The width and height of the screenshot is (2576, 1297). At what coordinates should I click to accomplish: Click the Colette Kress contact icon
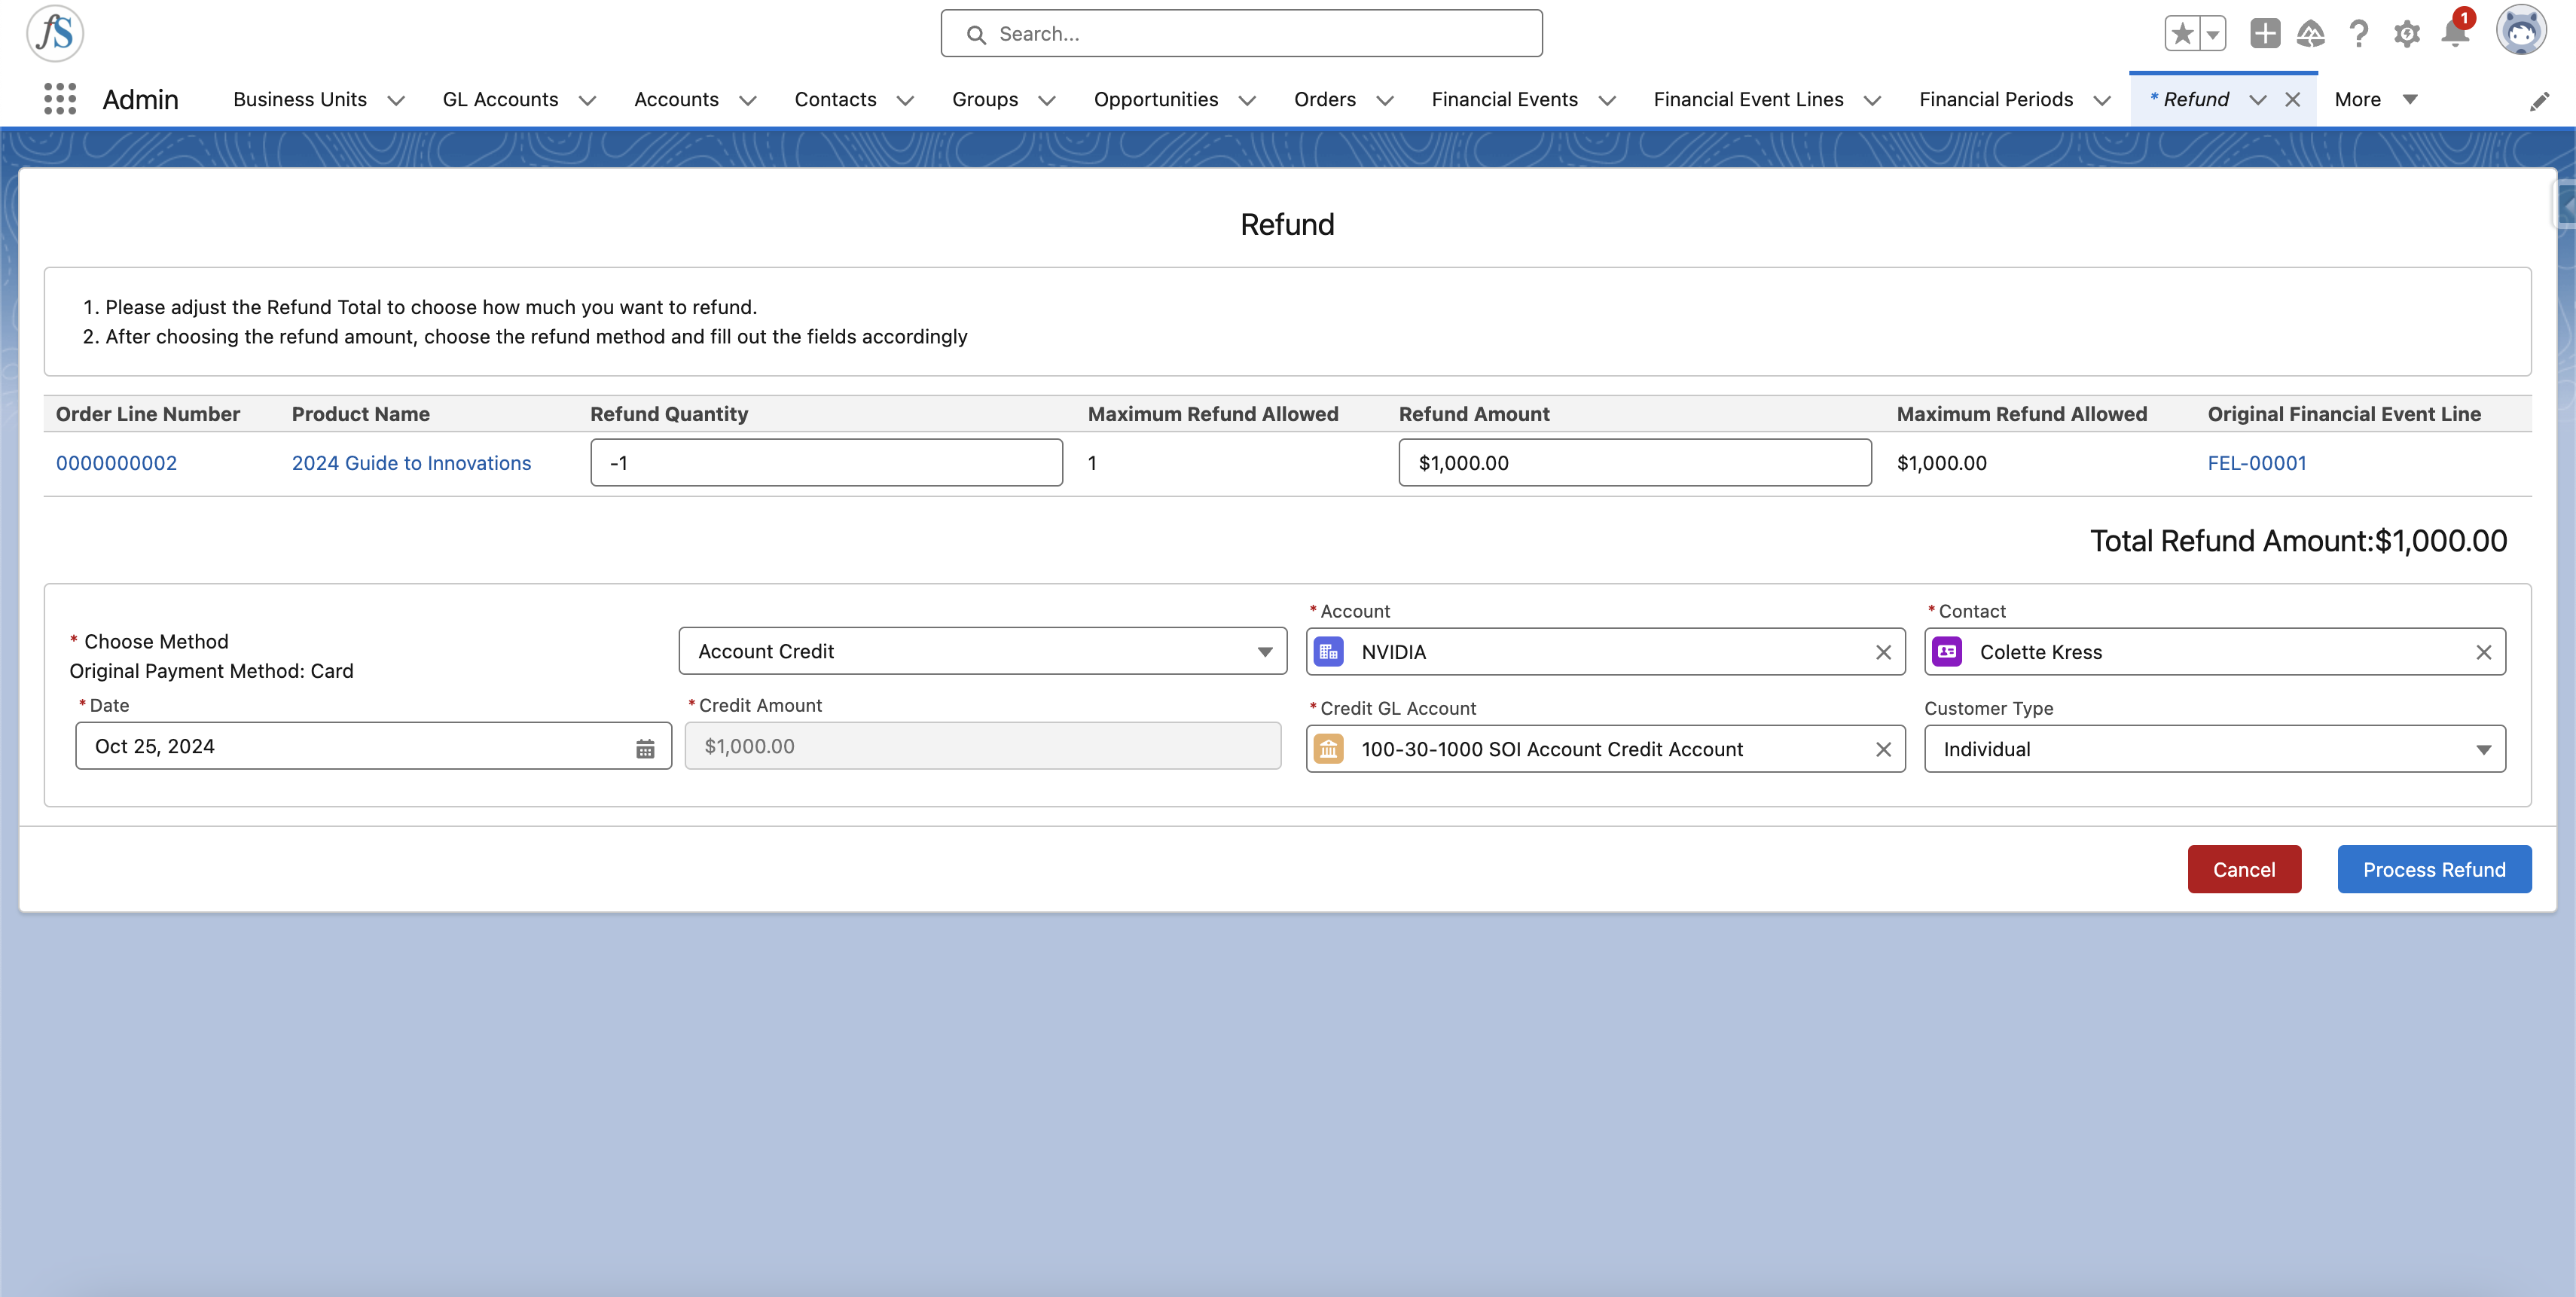click(1947, 652)
